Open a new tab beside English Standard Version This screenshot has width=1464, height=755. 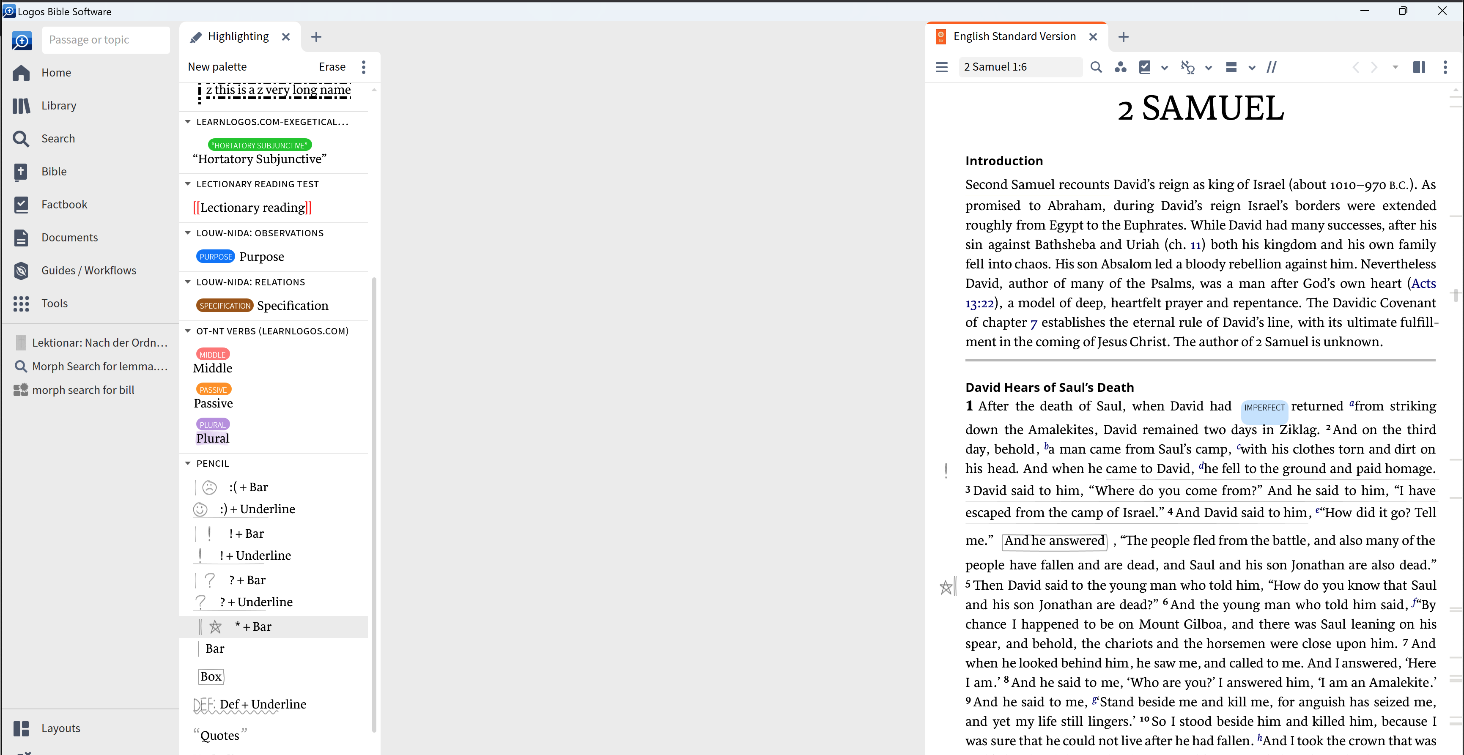(x=1123, y=37)
